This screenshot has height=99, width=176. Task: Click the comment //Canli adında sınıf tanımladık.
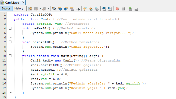[89, 19]
